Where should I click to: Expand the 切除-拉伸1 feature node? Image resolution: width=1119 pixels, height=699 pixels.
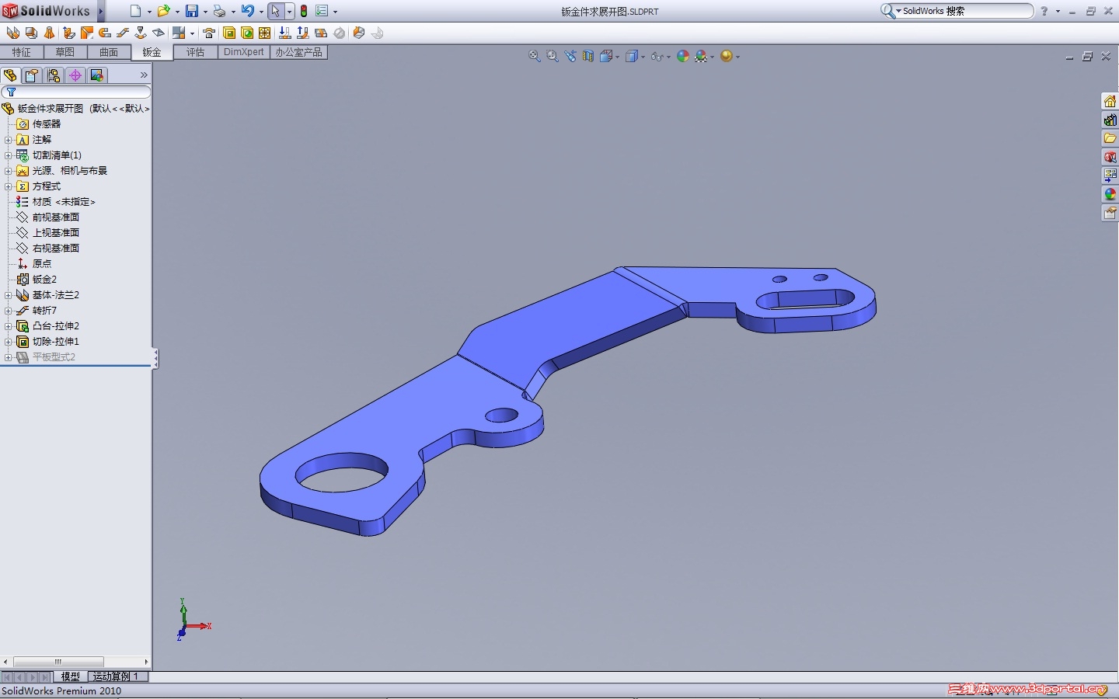point(8,342)
